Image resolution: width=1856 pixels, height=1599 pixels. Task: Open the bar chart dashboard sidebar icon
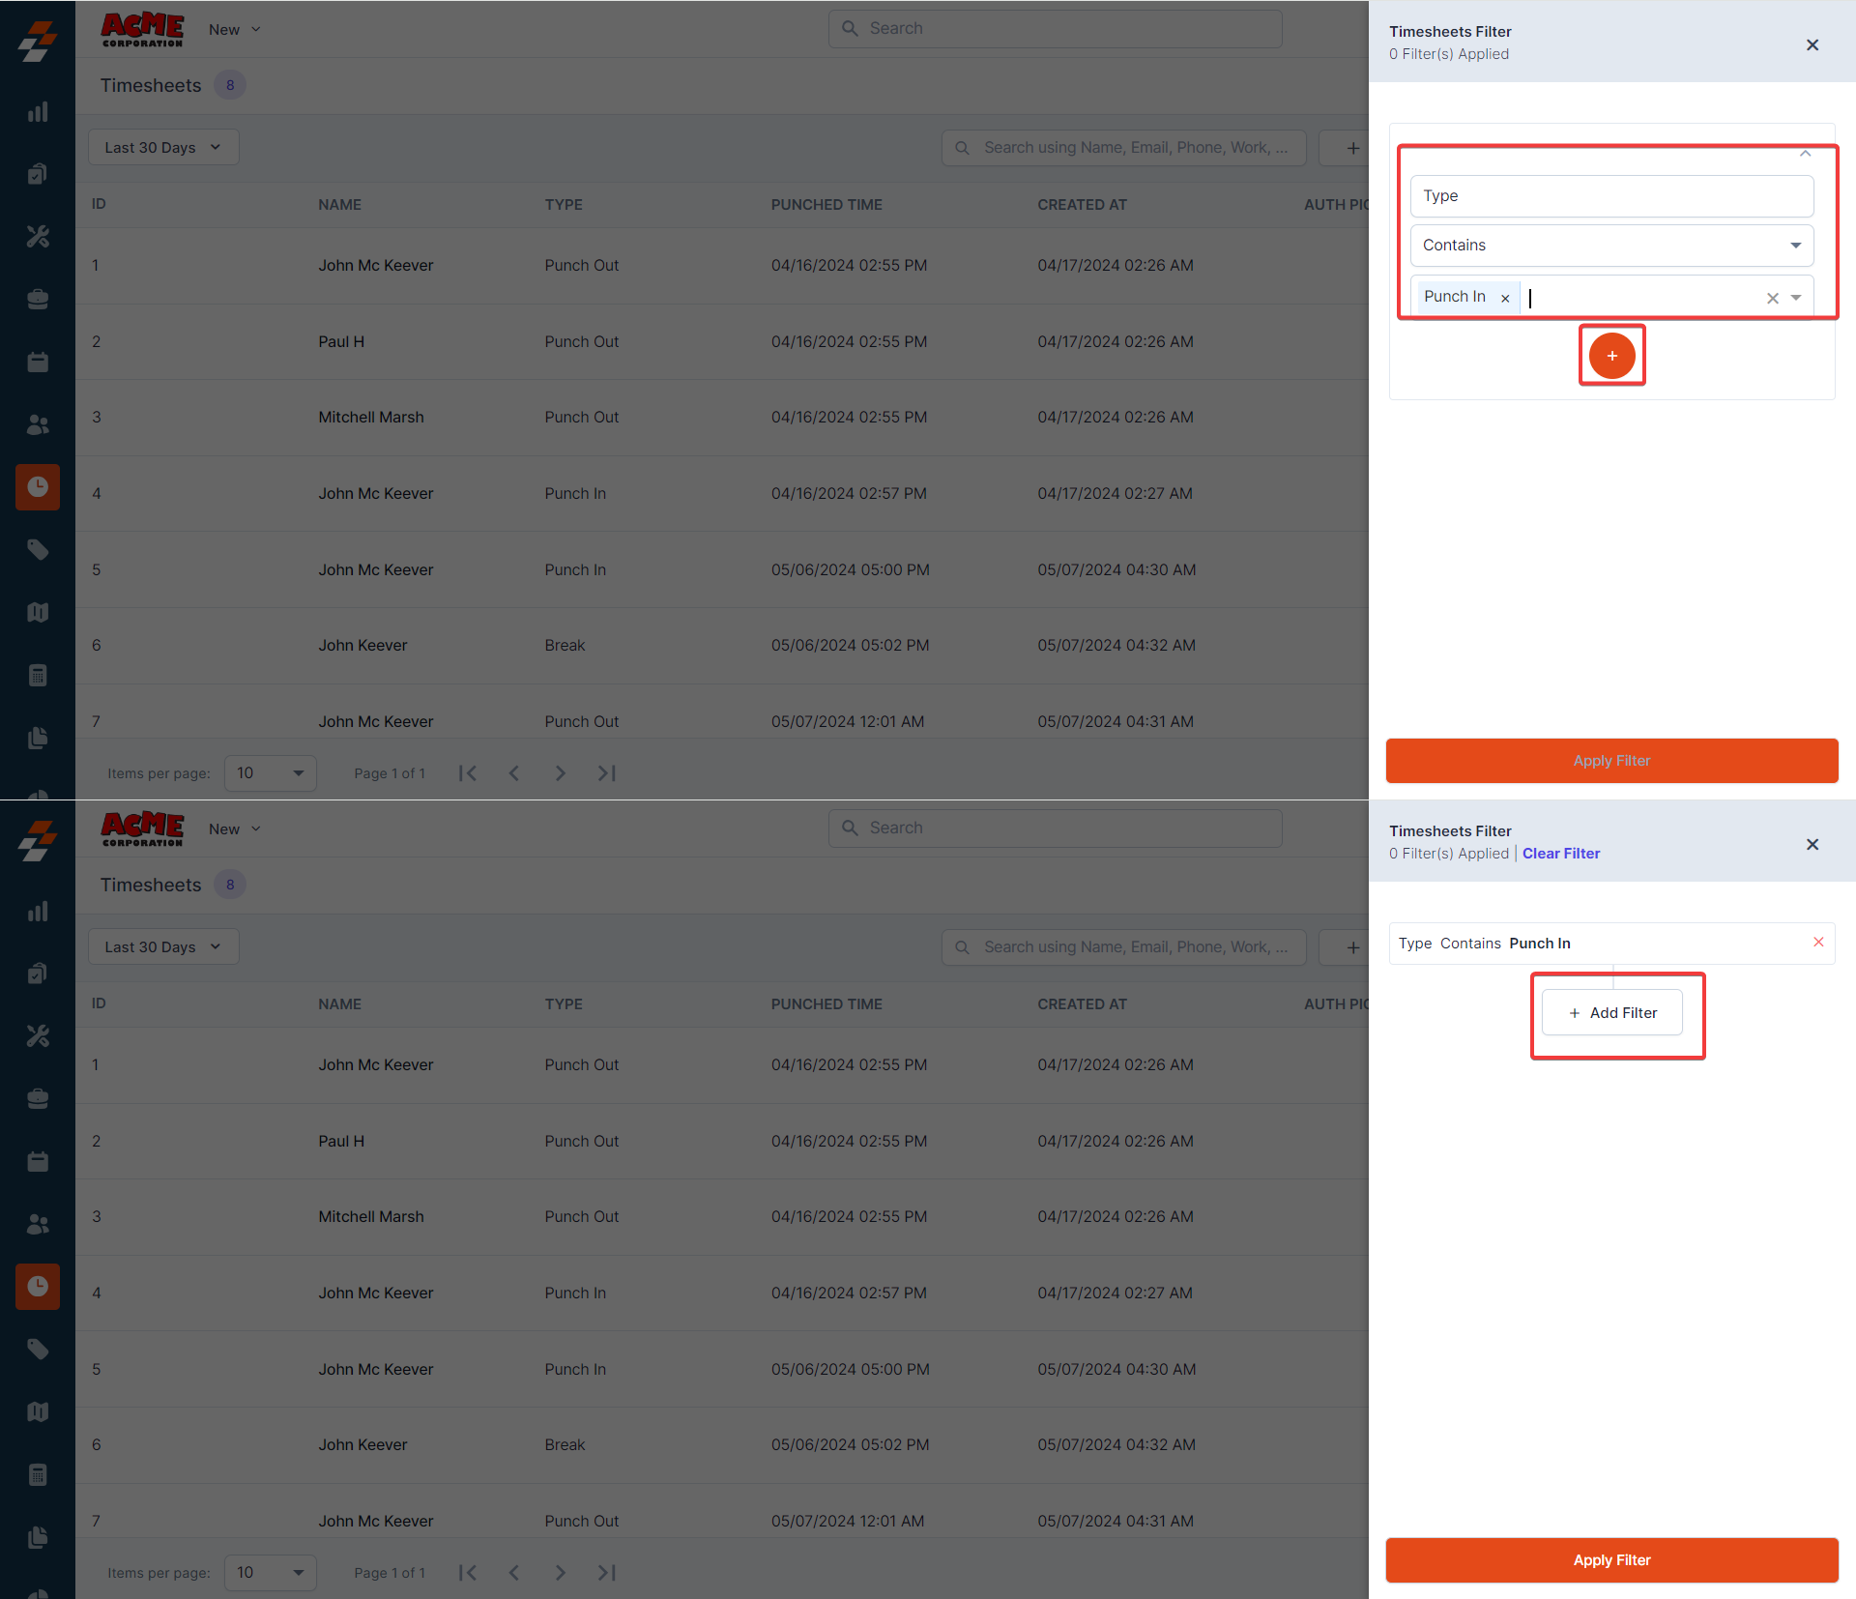[38, 112]
